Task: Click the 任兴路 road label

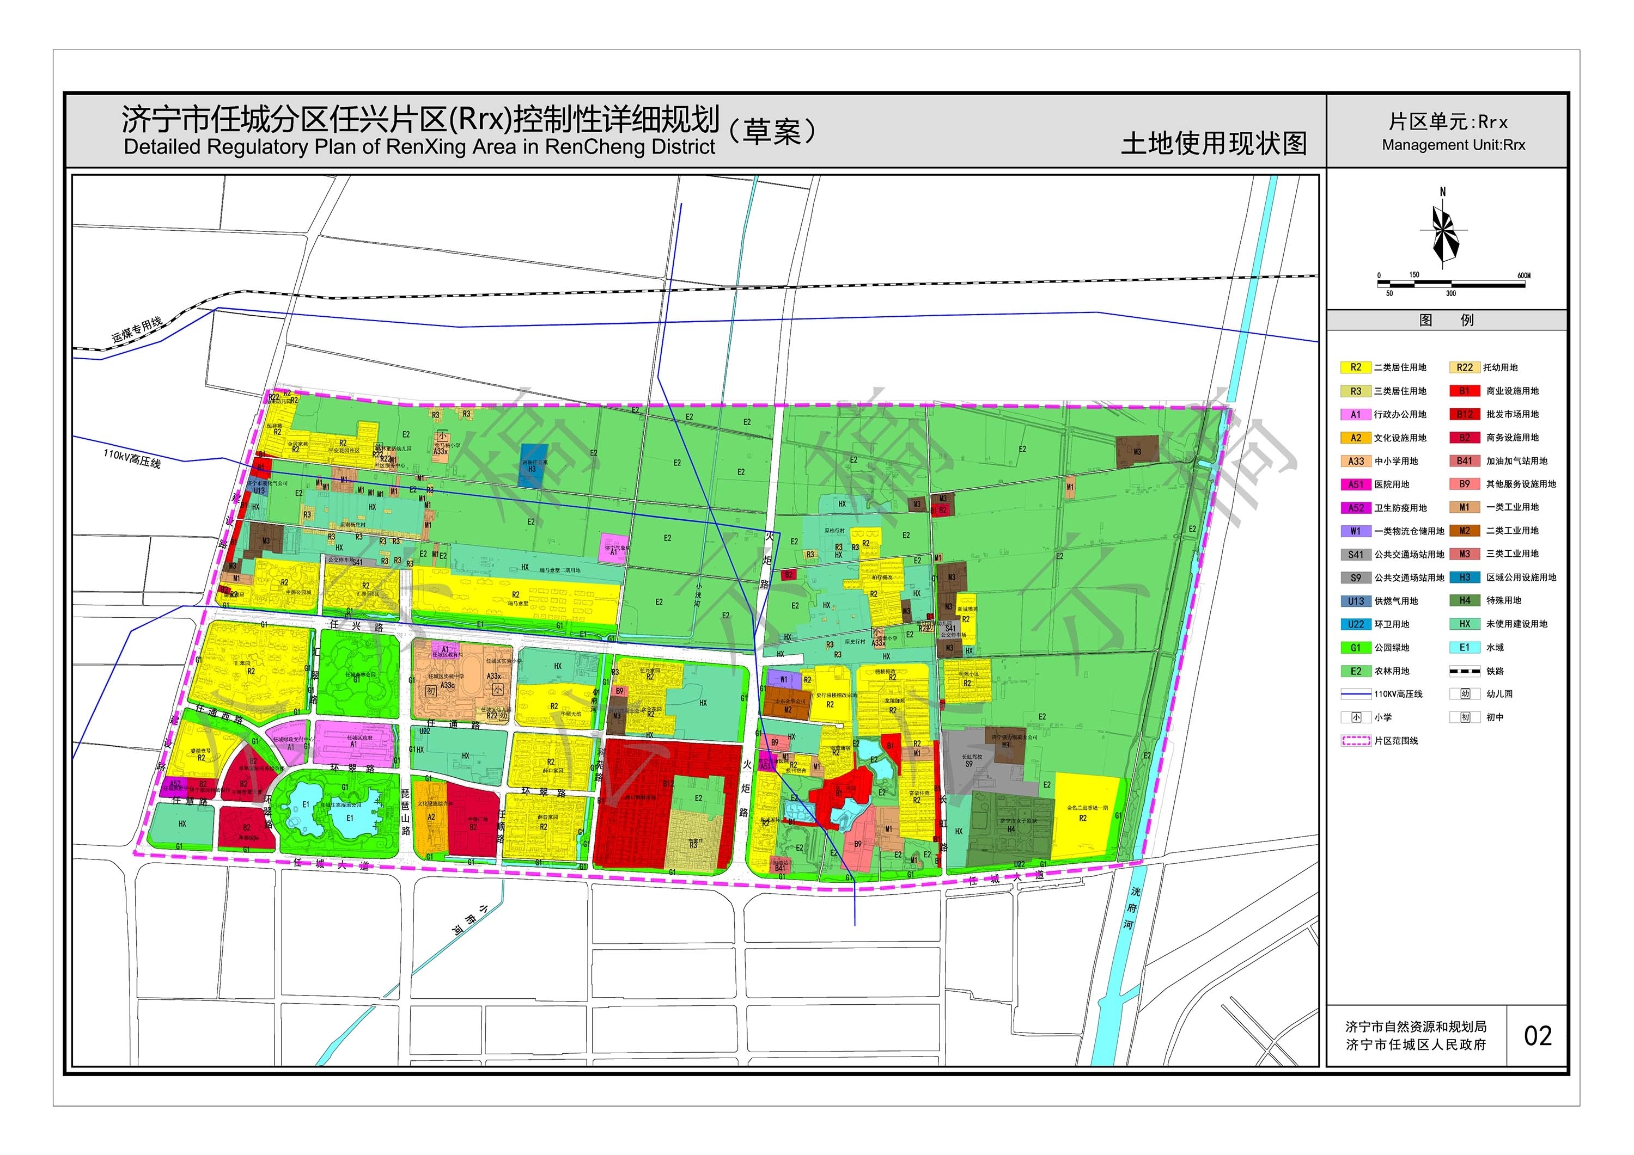Action: 357,626
